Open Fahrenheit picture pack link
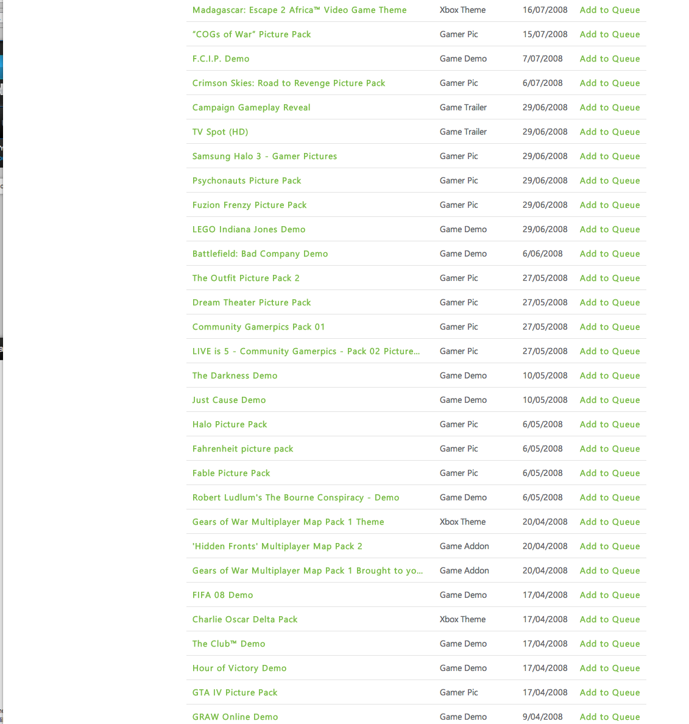689x724 pixels. pos(242,449)
